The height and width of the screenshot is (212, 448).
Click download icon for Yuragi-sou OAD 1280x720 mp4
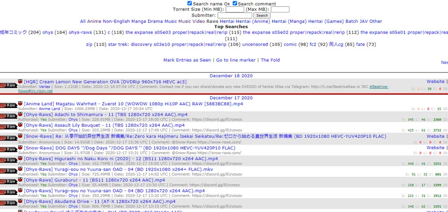point(20,191)
